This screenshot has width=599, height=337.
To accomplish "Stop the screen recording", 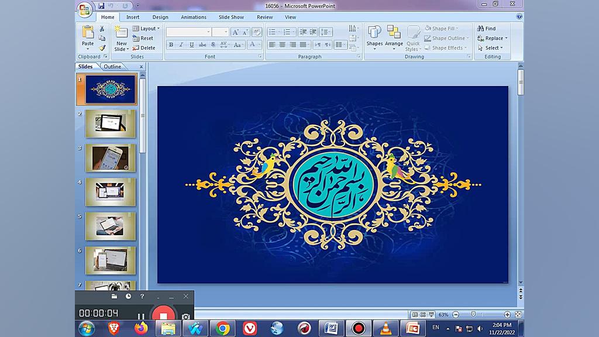I will tap(164, 314).
